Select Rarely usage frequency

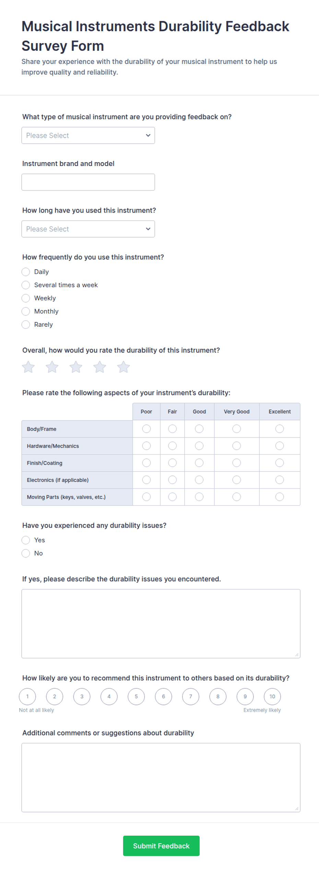(26, 325)
